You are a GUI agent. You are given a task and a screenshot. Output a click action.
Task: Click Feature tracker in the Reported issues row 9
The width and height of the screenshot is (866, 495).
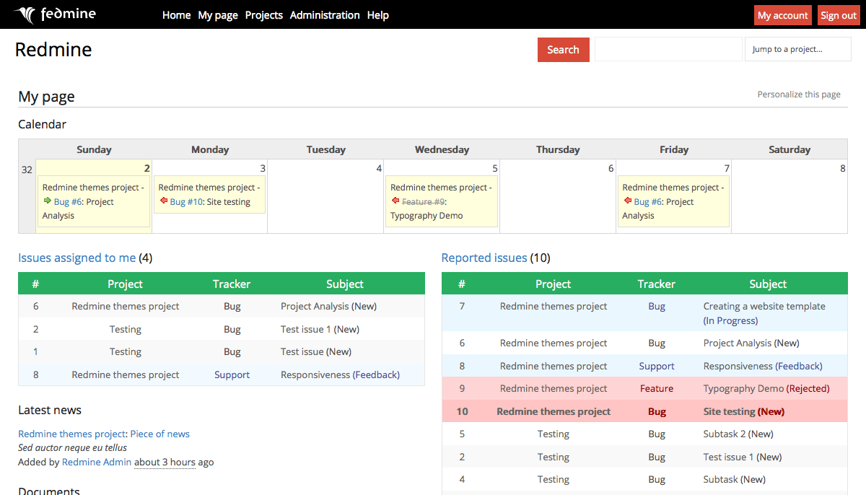click(657, 388)
